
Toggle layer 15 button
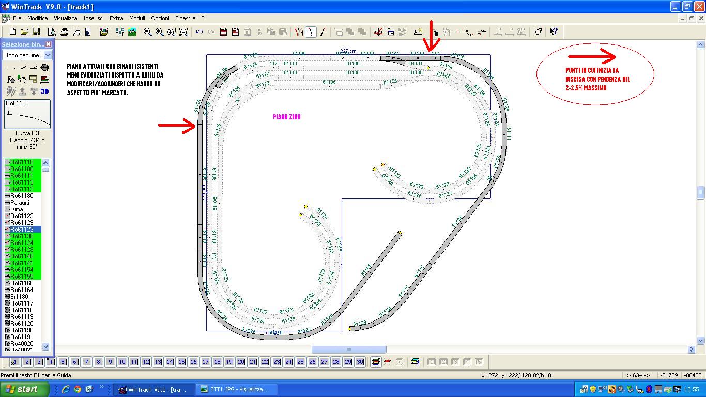pyautogui.click(x=181, y=362)
